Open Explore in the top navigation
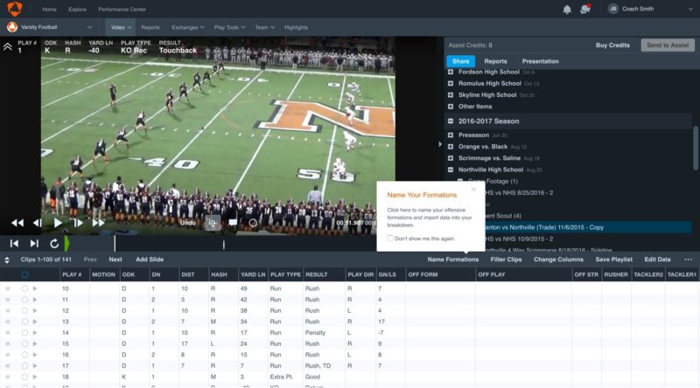700x388 pixels. (77, 10)
